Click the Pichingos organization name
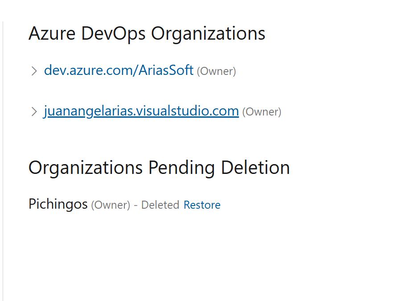This screenshot has width=415, height=301. pos(58,204)
